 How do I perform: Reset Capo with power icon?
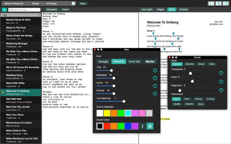pos(221,82)
